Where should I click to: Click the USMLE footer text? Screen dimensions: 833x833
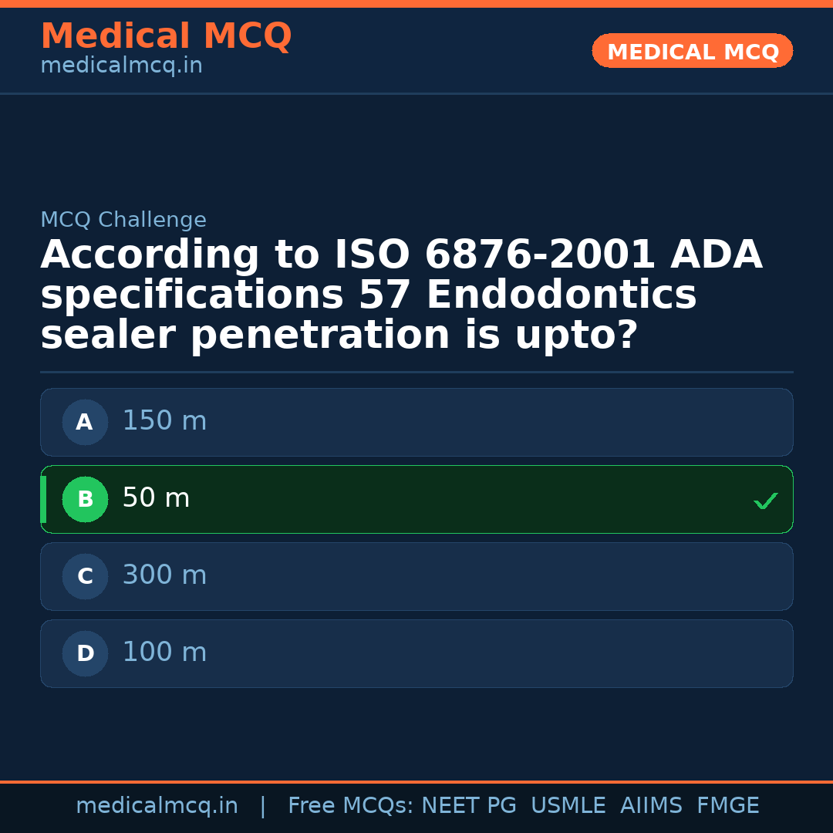[568, 806]
